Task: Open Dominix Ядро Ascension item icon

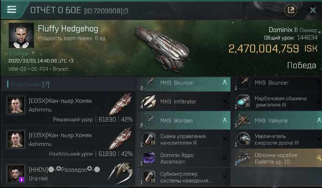Action: (x=149, y=158)
